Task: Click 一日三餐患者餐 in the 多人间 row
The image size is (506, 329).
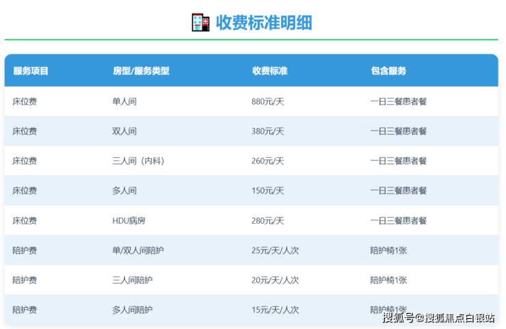Action: click(399, 190)
